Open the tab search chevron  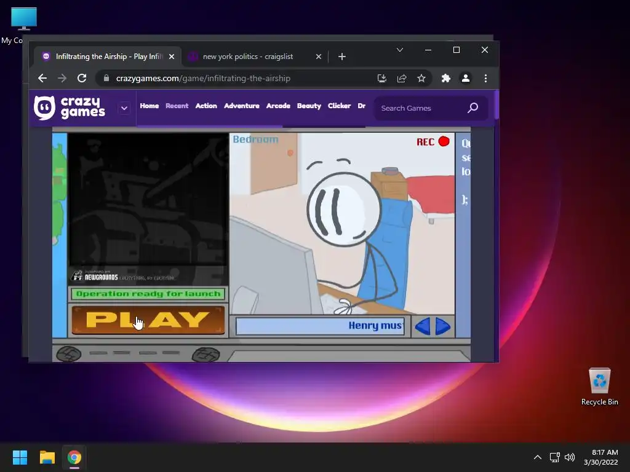point(400,50)
